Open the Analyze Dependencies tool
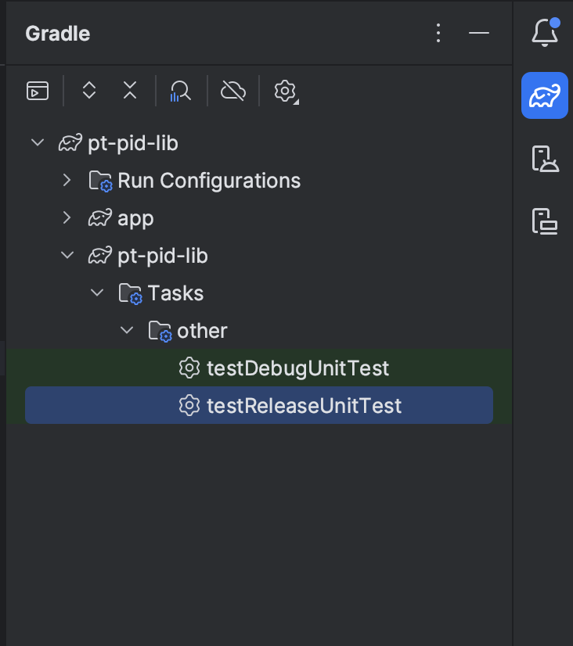Screen dimensions: 573x646 tap(181, 91)
